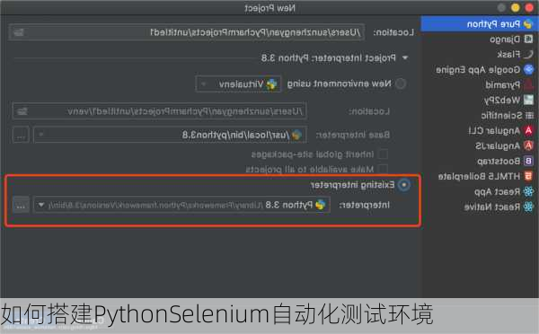
Task: Click the ... button beside Base interpreter
Action: pos(21,135)
